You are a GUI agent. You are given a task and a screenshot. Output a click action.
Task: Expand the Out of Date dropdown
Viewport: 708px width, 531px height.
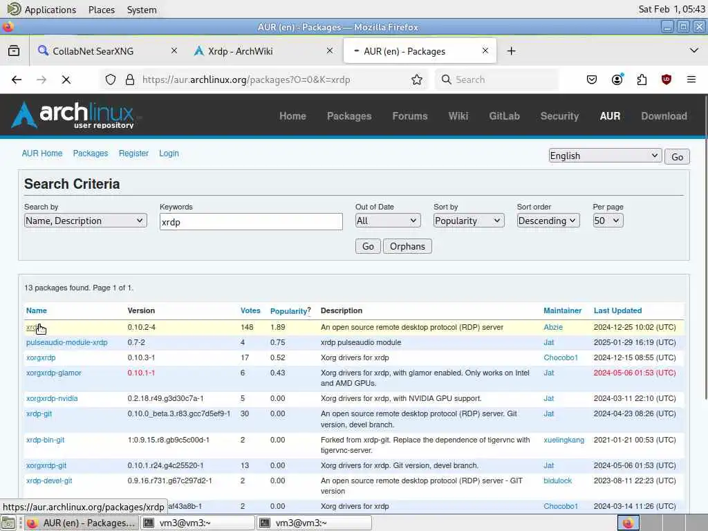pyautogui.click(x=388, y=221)
